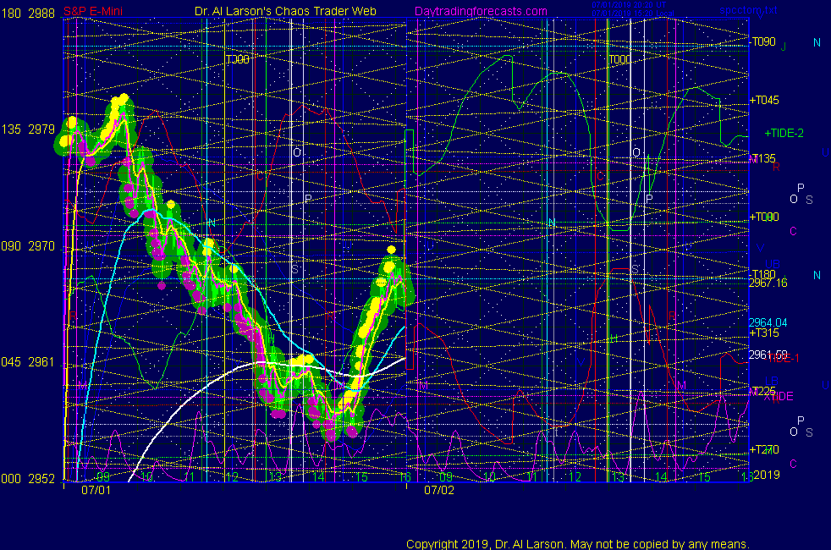Click the 14 hour label for 07/01

pyautogui.click(x=318, y=476)
